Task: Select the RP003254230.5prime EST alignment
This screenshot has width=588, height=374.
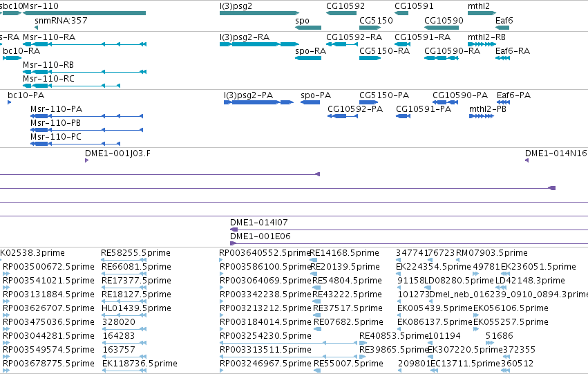Action: pyautogui.click(x=289, y=343)
